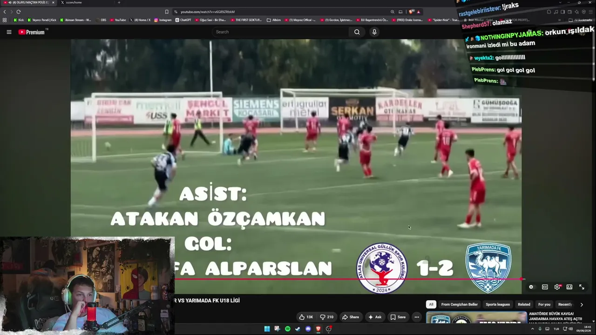The image size is (596, 335).
Task: Select the Related chip
Action: pyautogui.click(x=524, y=304)
